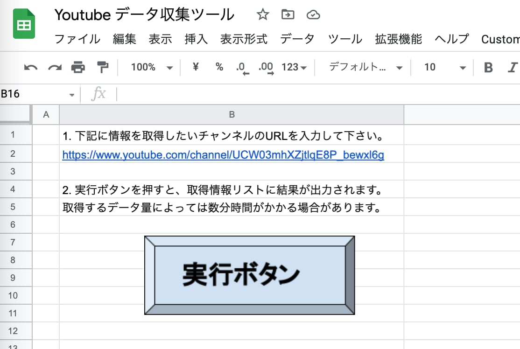
Task: Open the font size 10 dropdown
Action: pos(445,67)
